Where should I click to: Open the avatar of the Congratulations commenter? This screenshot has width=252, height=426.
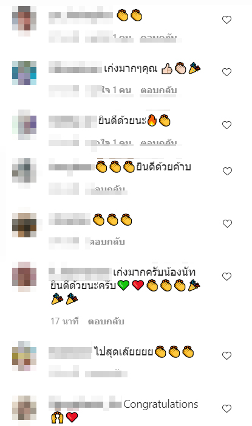pos(24,409)
